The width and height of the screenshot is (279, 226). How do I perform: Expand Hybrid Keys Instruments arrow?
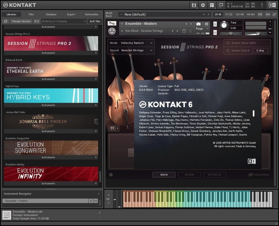pyautogui.click(x=96, y=105)
